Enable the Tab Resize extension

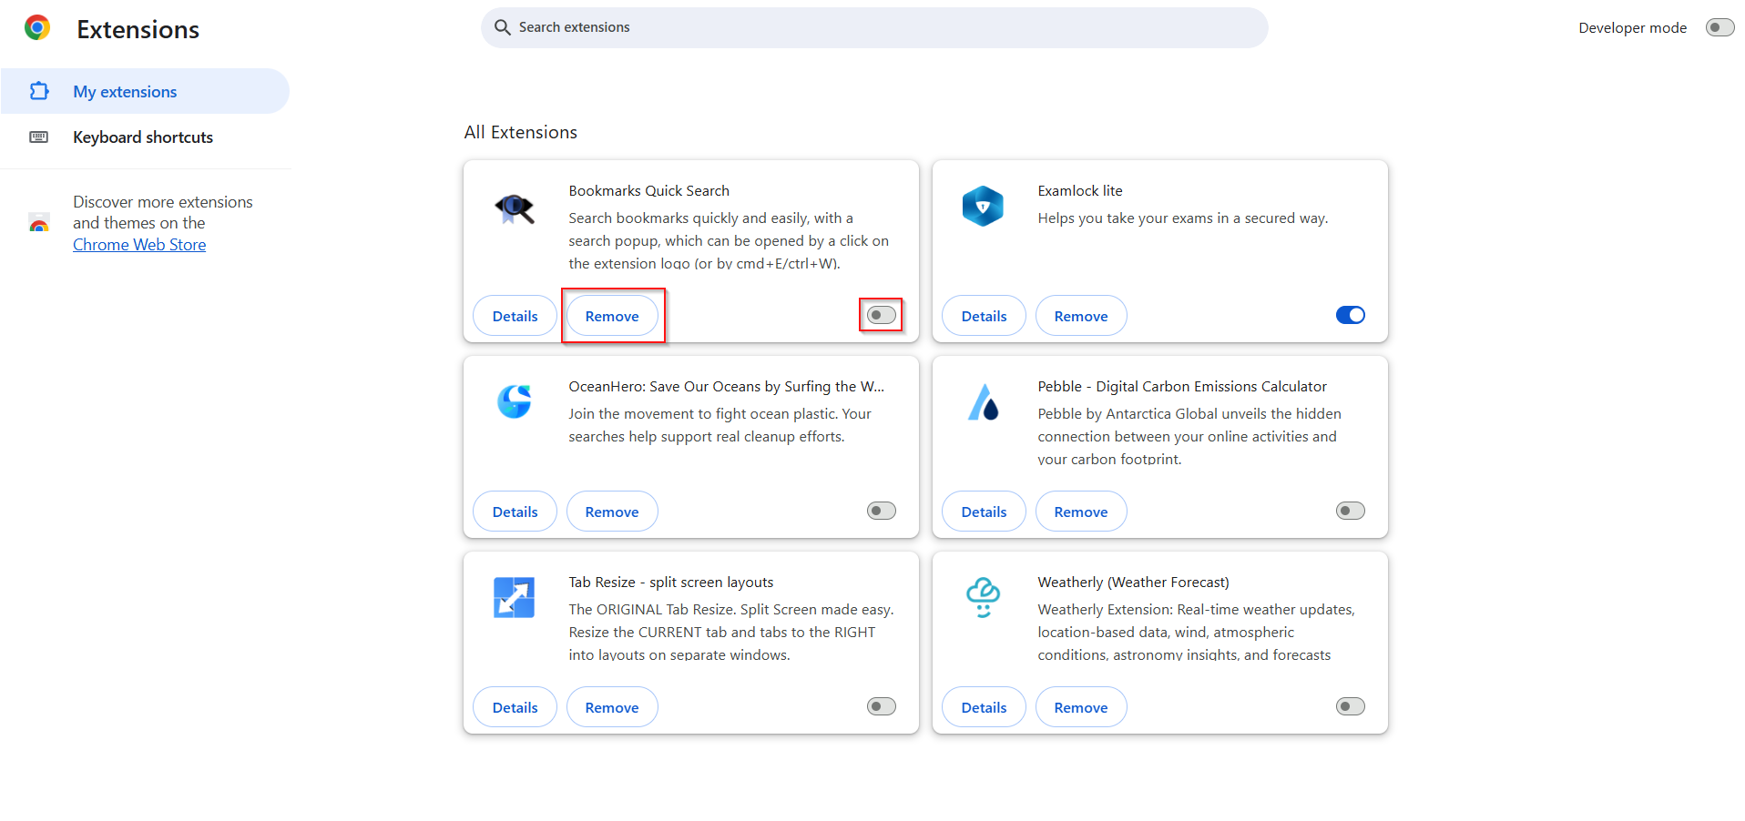[x=881, y=706]
